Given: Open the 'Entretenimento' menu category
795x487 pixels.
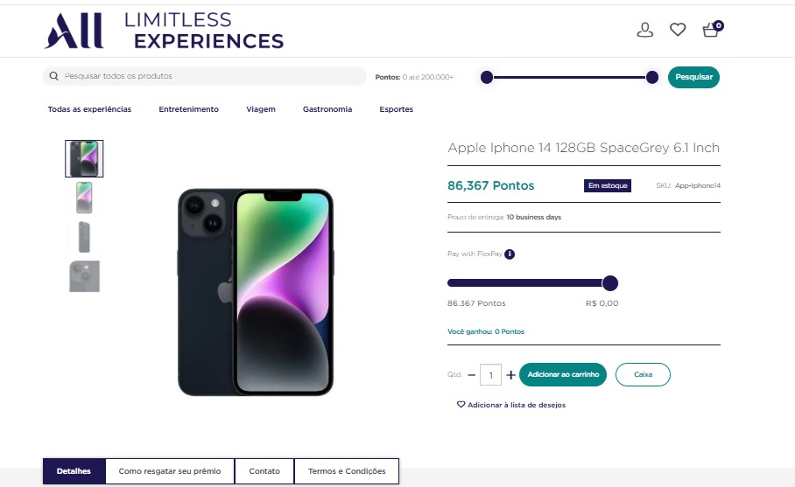Looking at the screenshot, I should pos(188,109).
